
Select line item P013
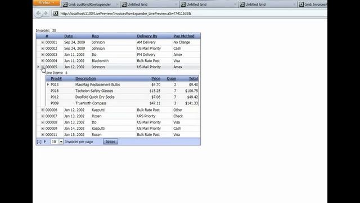point(55,85)
